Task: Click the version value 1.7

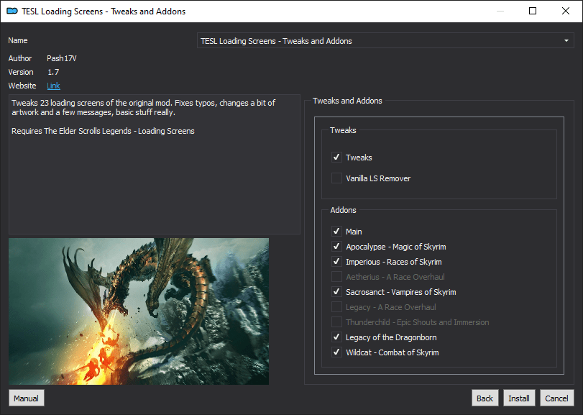Action: point(53,72)
